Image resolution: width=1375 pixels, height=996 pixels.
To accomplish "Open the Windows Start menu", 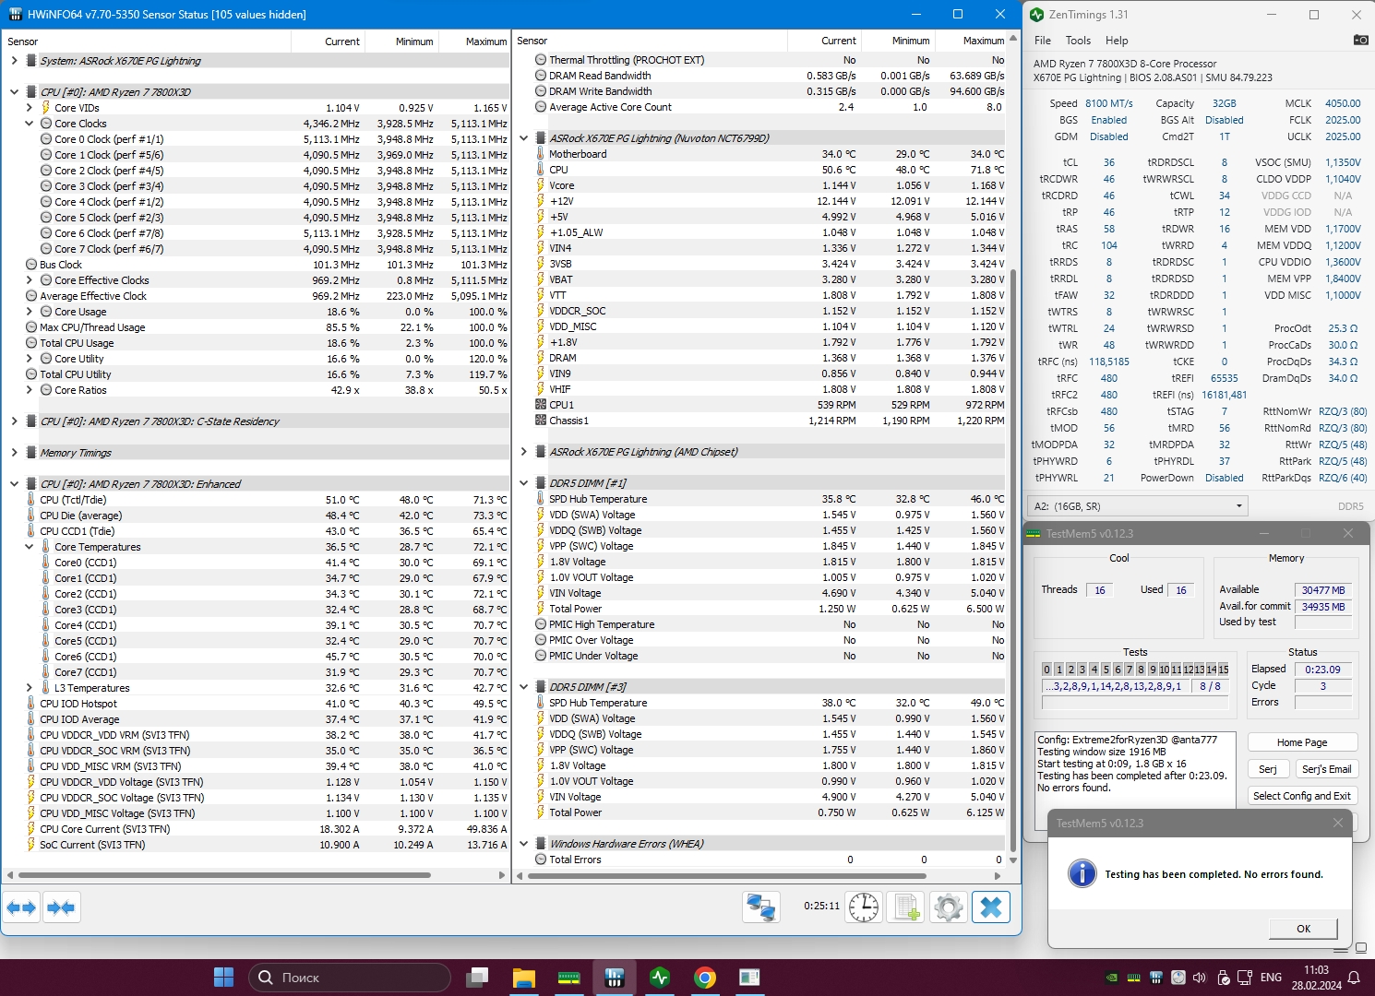I will pyautogui.click(x=223, y=977).
